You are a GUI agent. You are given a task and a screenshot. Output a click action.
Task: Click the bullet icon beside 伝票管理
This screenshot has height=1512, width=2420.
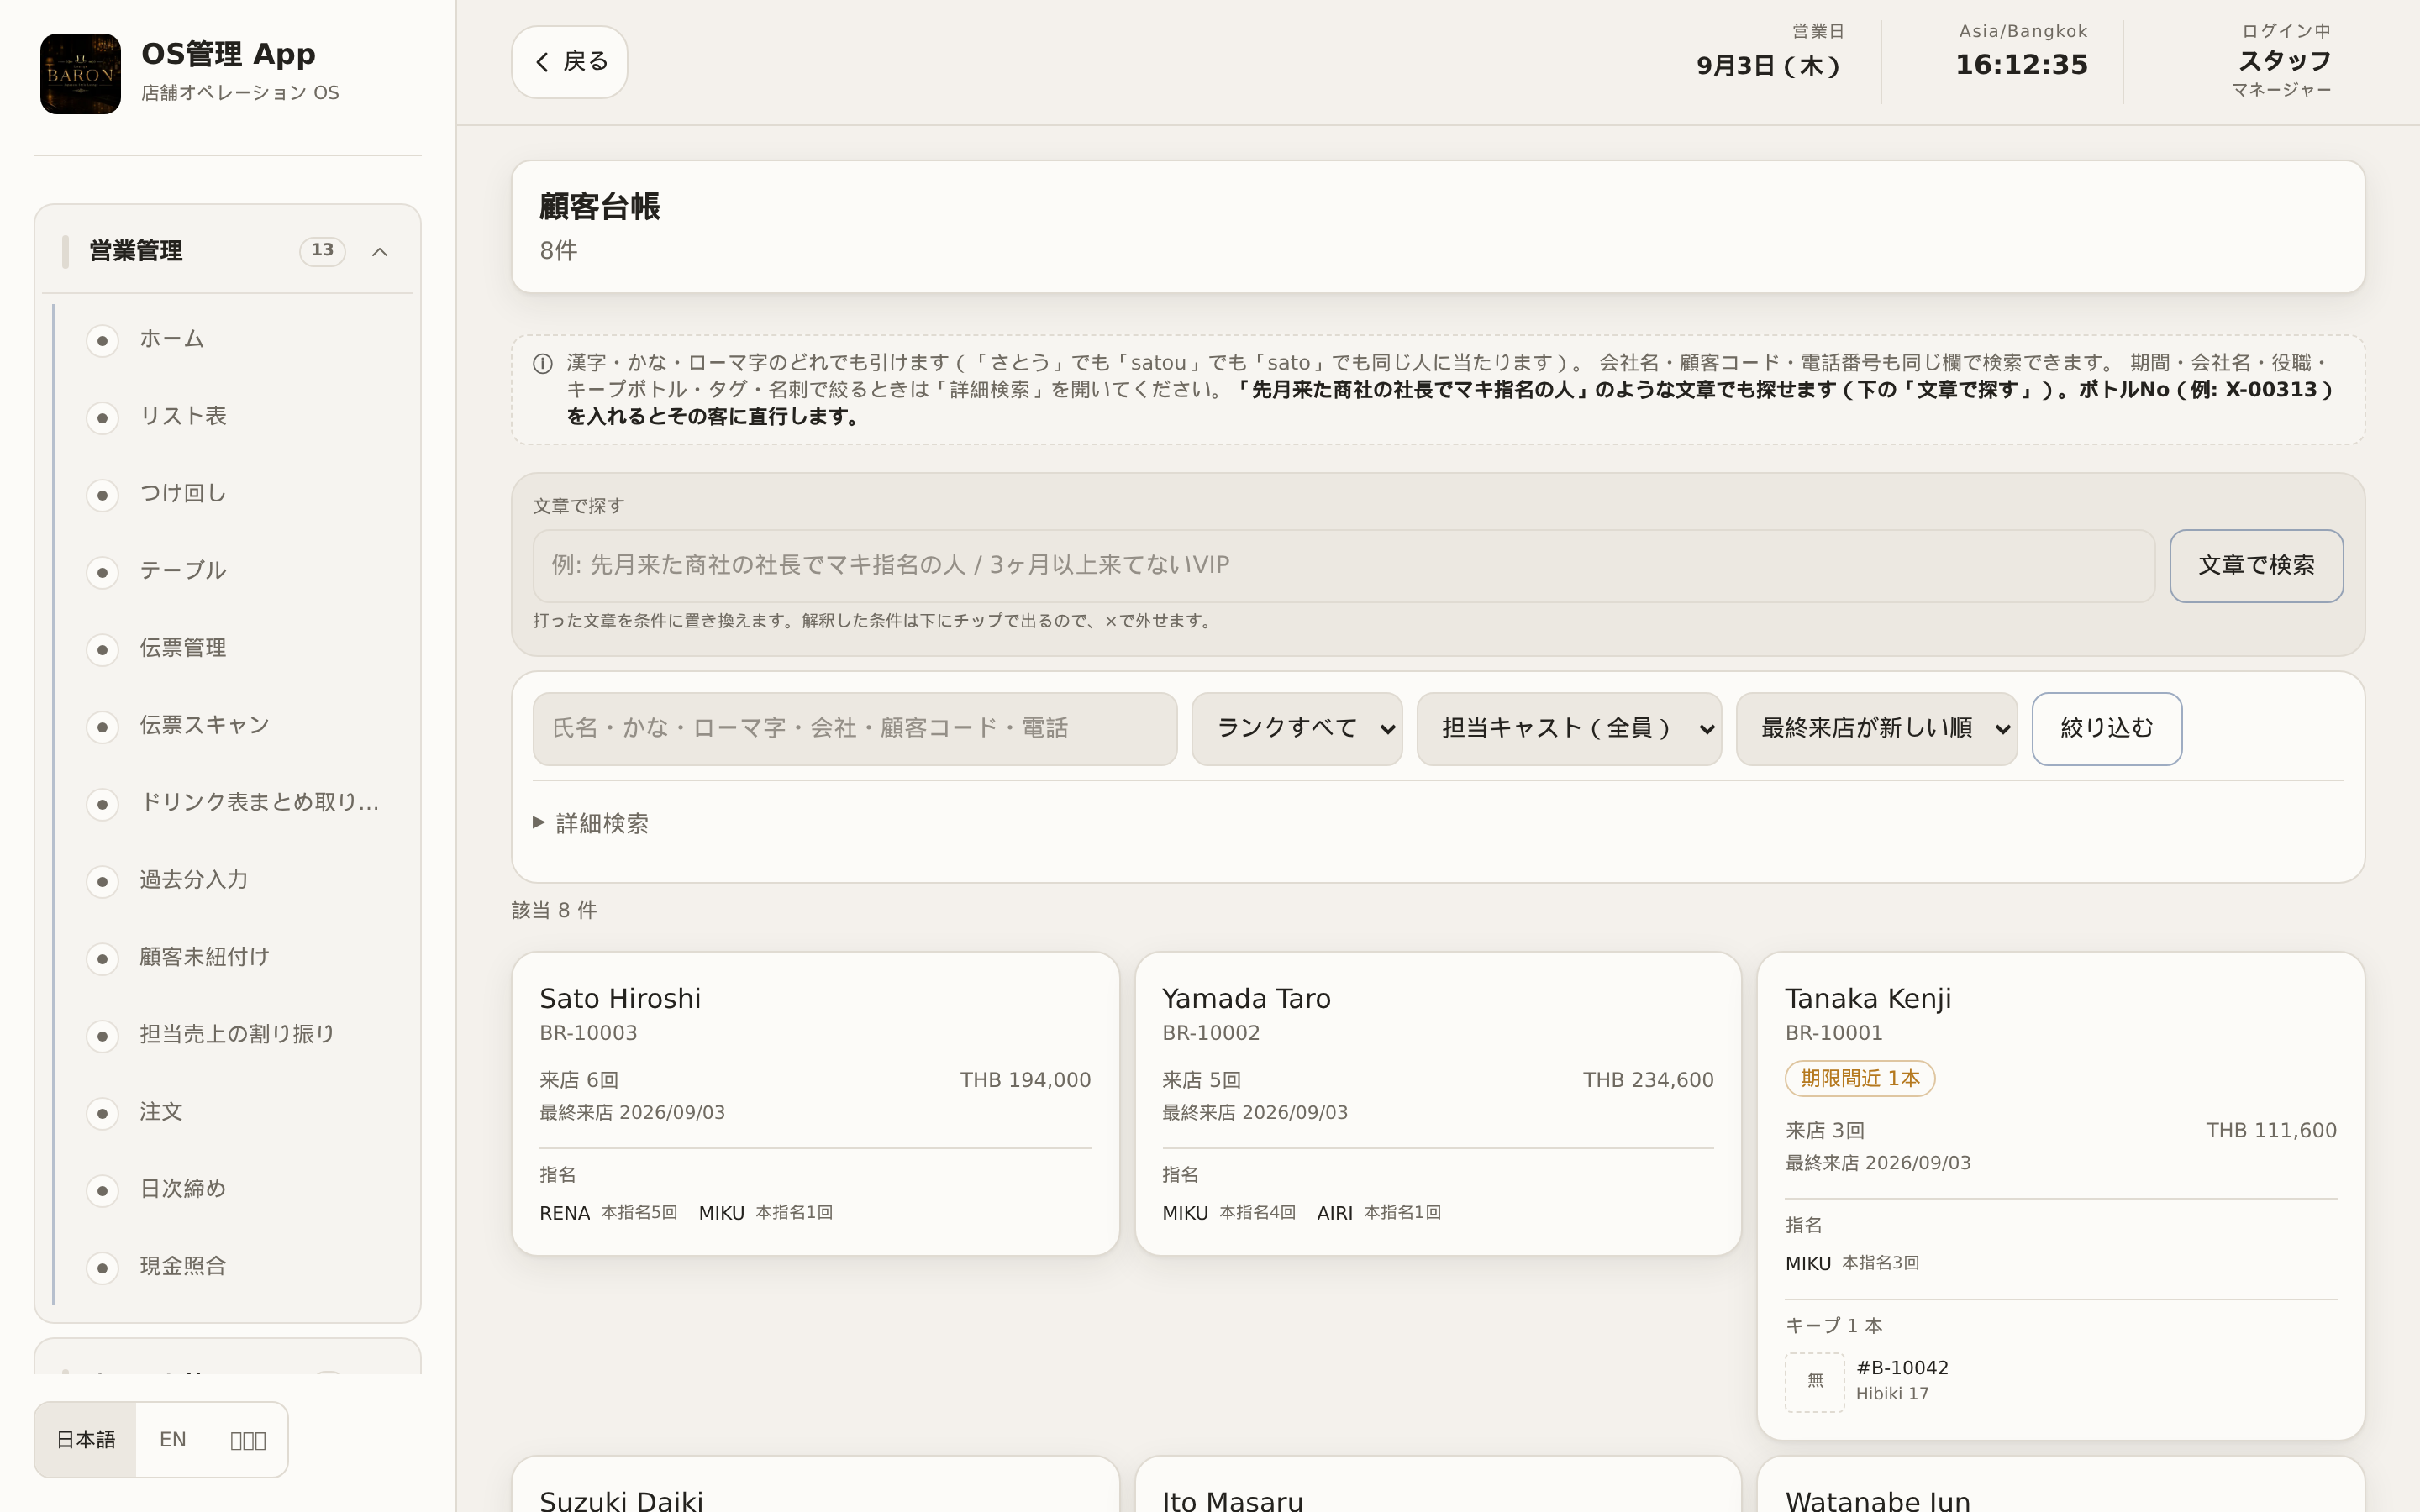coord(102,650)
